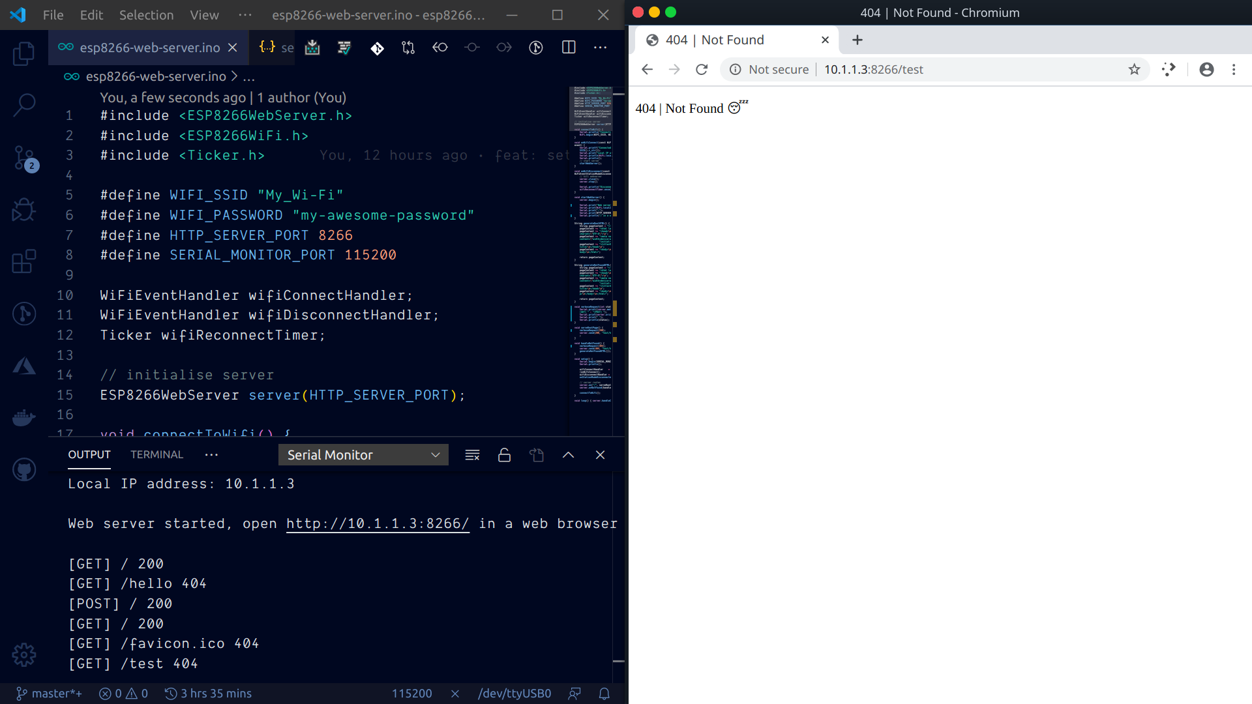Open the Explorer view in activity bar

[x=24, y=53]
